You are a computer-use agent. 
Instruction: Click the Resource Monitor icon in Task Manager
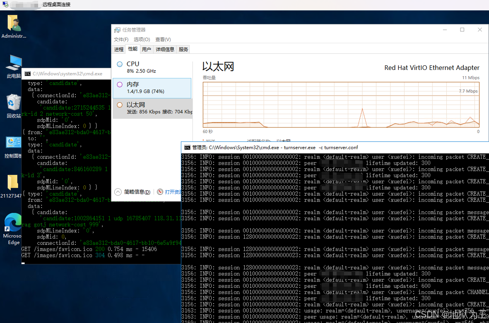(x=160, y=192)
